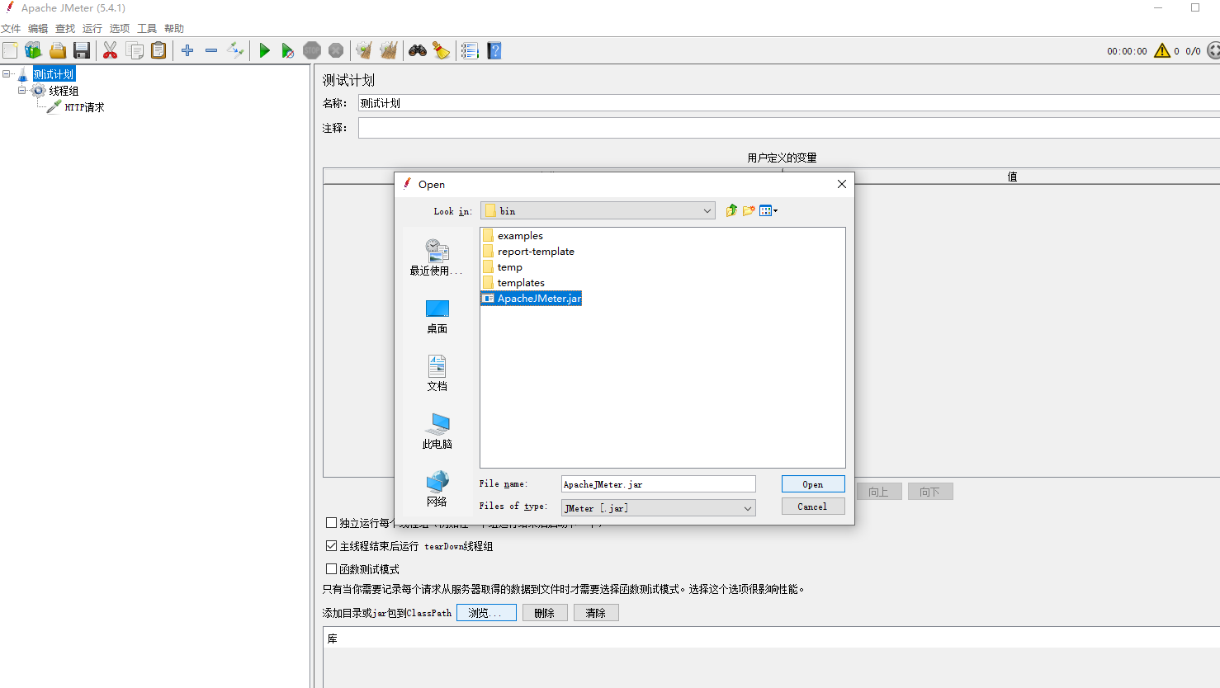
Task: Select the examples folder
Action: (x=513, y=236)
